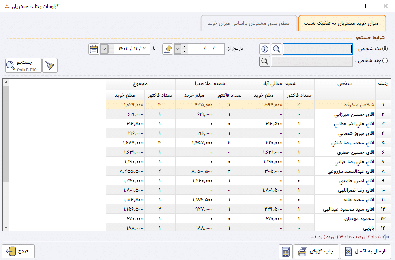This screenshot has height=260, width=395.
Task: Click the 'شعبه ملاصدرا' group header
Action: click(210, 84)
